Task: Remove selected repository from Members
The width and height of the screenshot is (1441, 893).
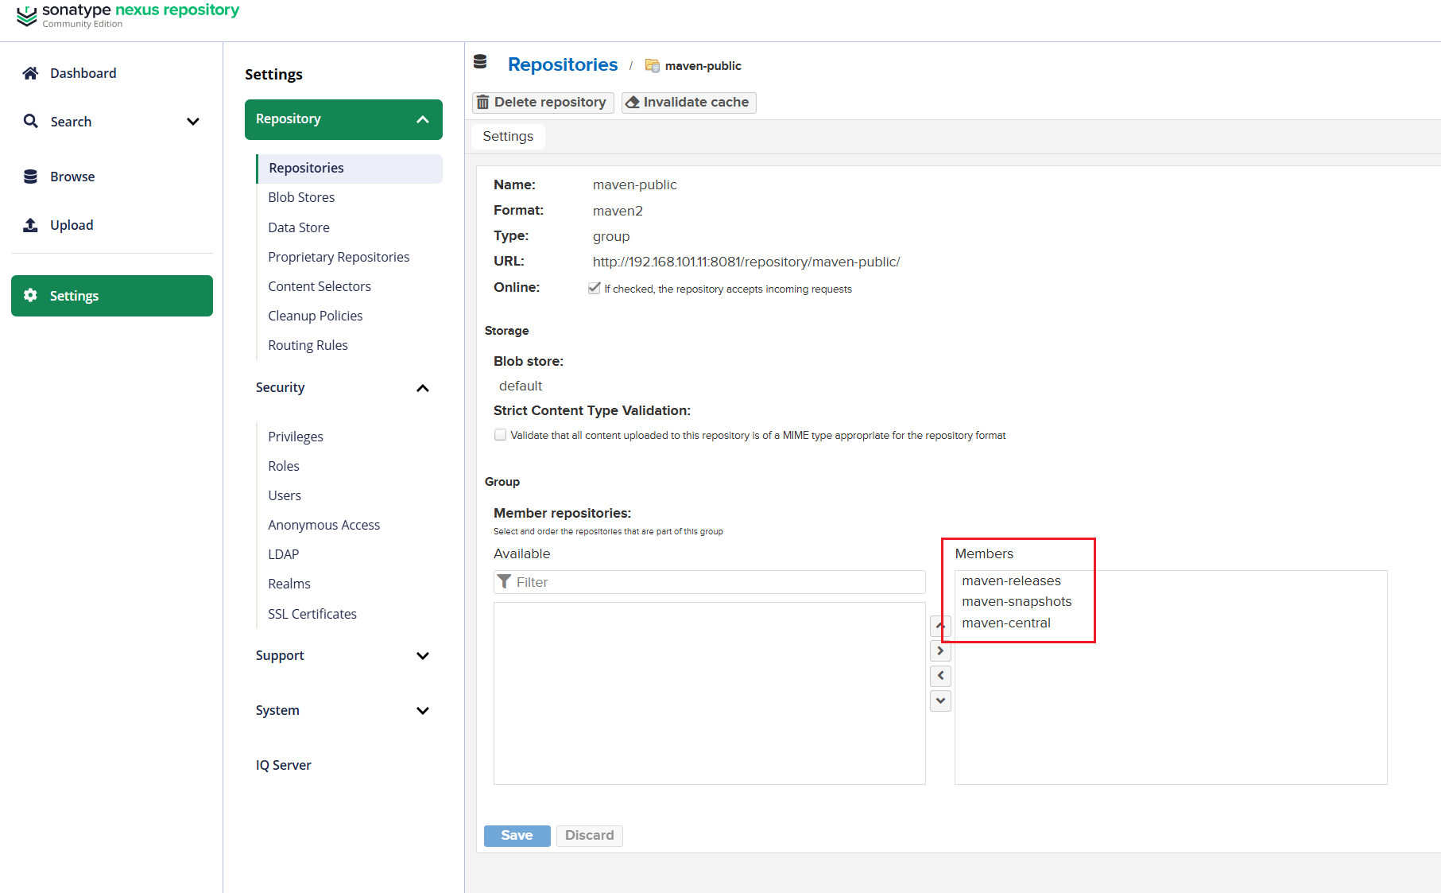Action: point(940,676)
